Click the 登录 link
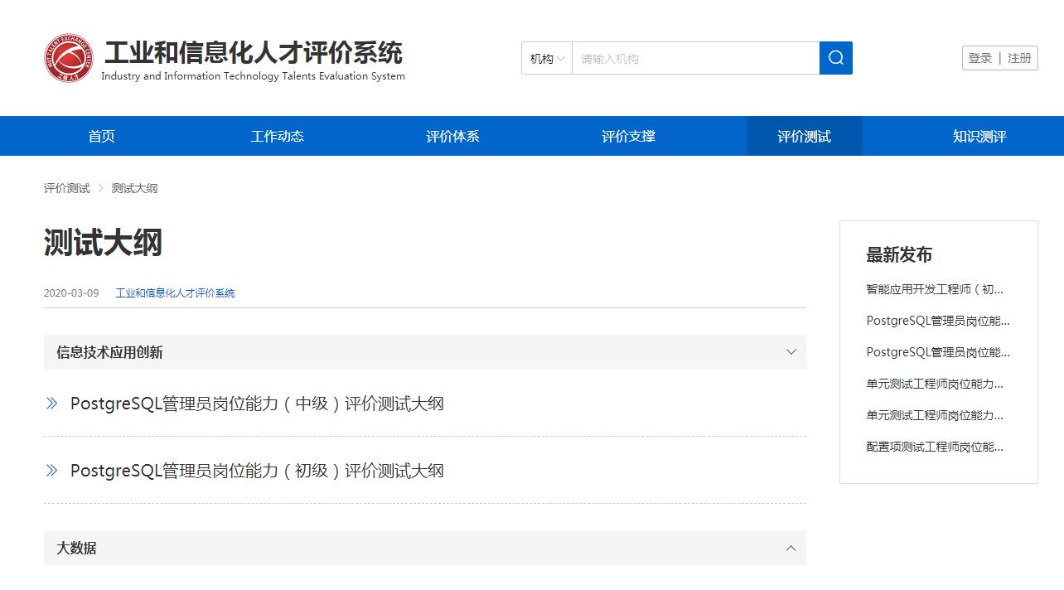 pos(980,58)
